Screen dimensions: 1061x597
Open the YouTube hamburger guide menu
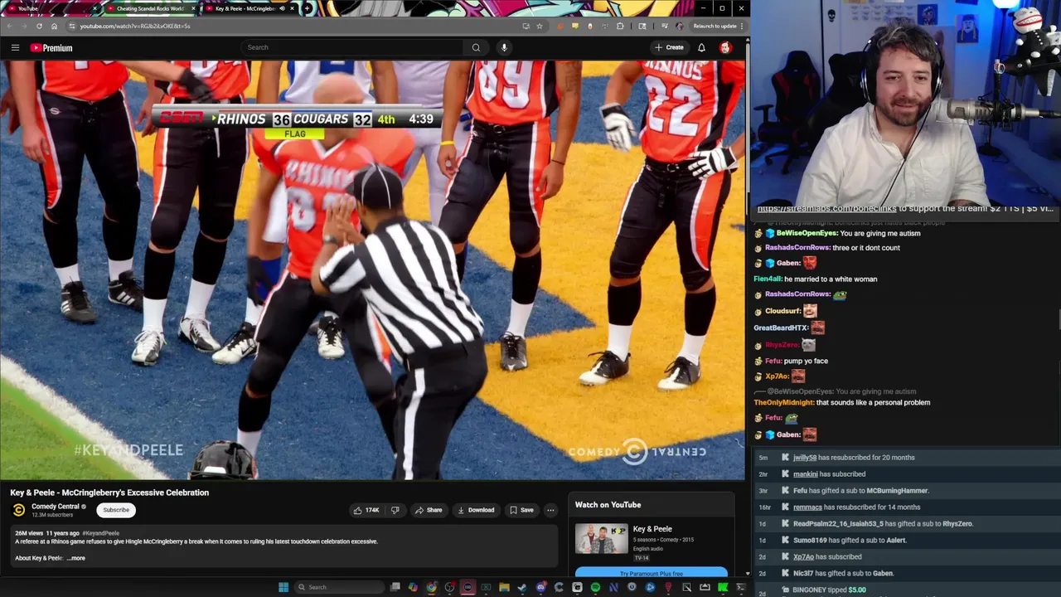(15, 48)
